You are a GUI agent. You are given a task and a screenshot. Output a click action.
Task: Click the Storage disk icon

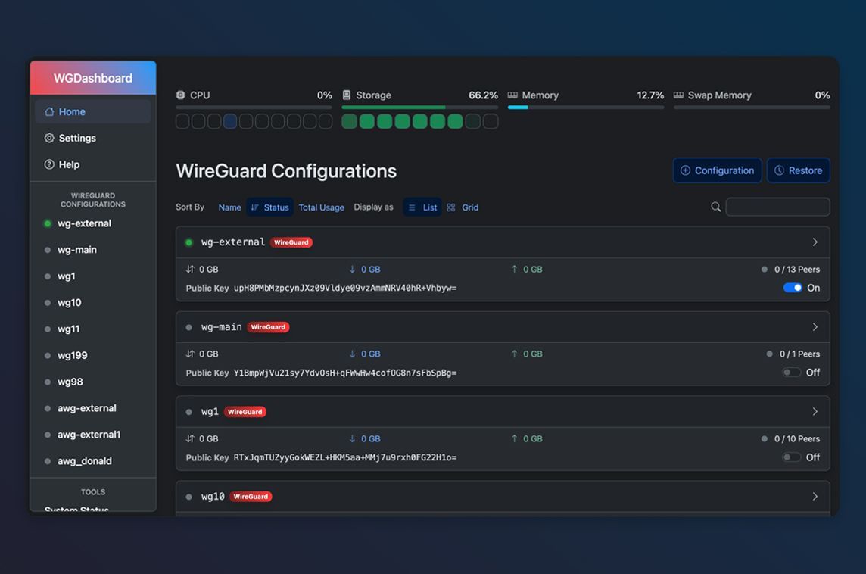(346, 95)
